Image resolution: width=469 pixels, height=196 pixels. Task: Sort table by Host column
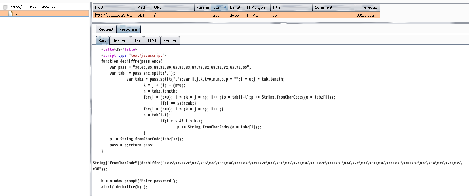pos(114,7)
